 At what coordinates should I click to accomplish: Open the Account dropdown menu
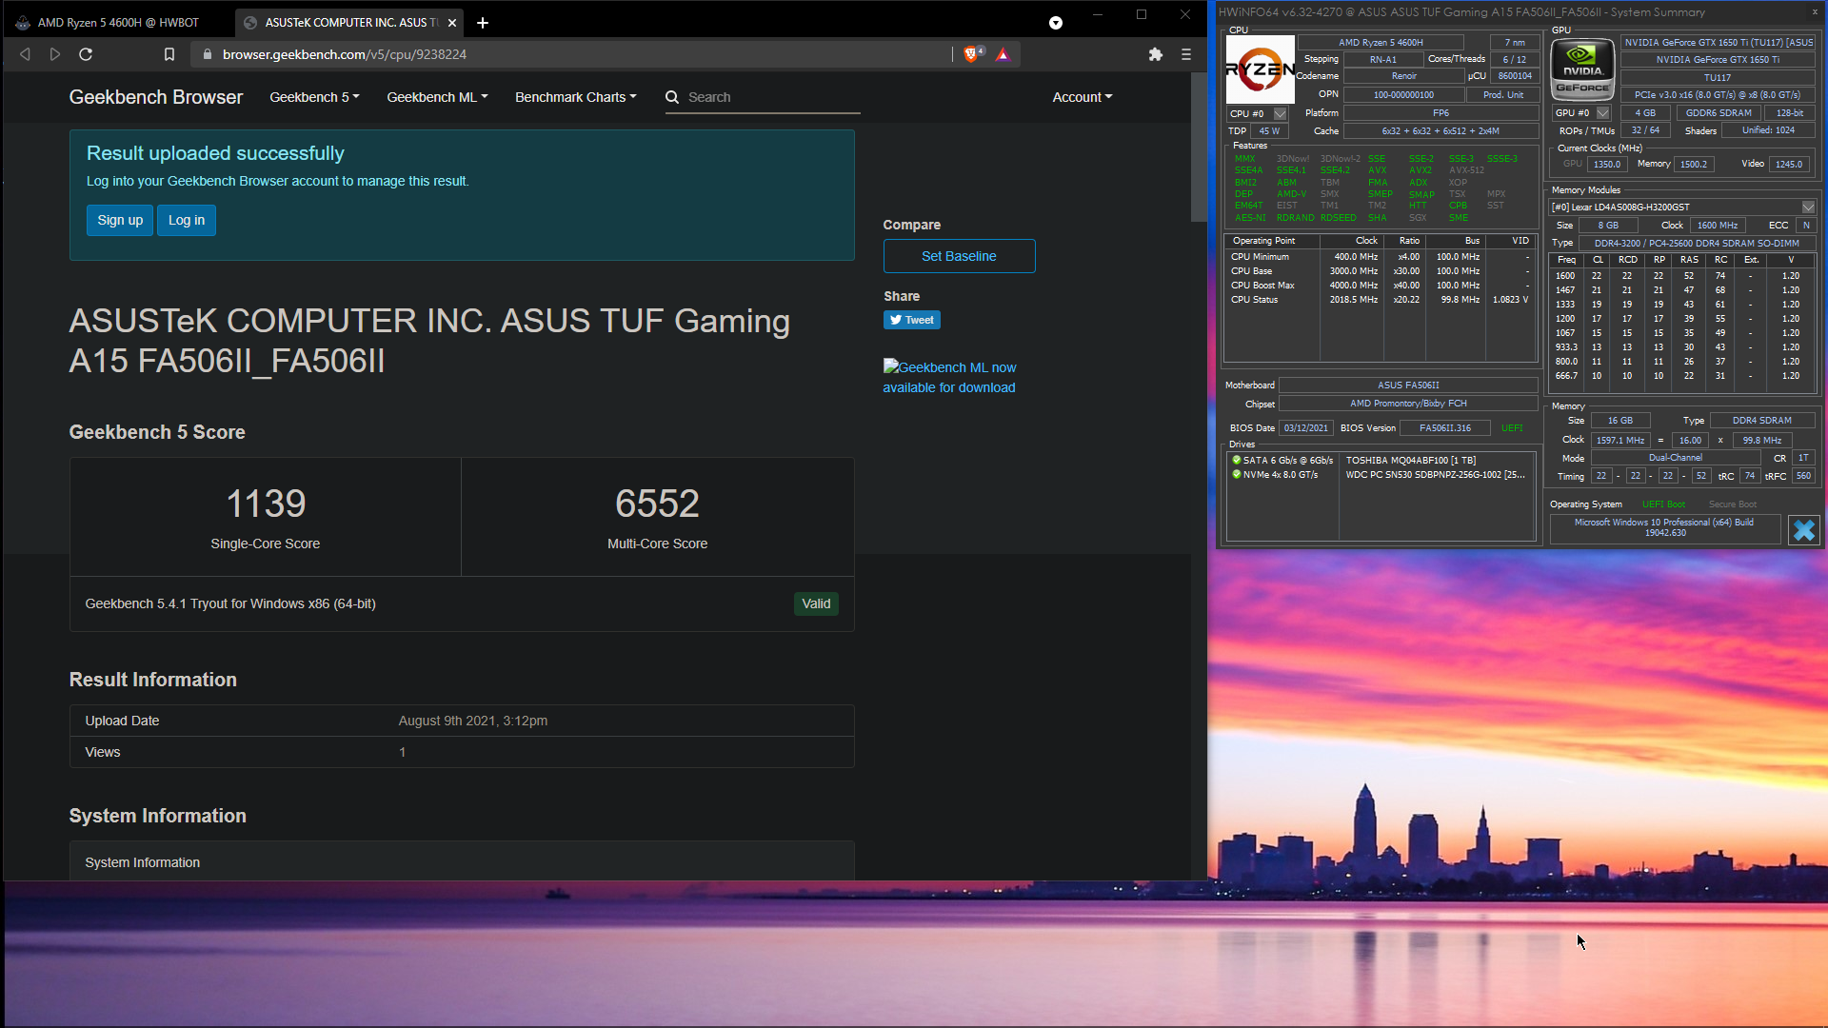[1083, 97]
